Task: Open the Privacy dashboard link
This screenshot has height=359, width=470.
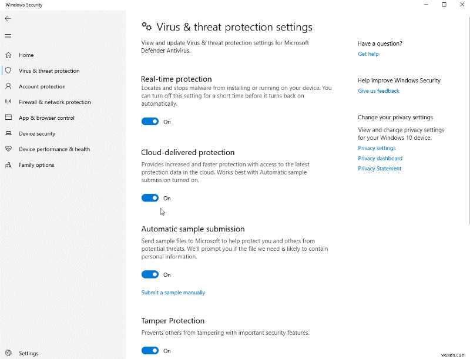Action: coord(380,159)
